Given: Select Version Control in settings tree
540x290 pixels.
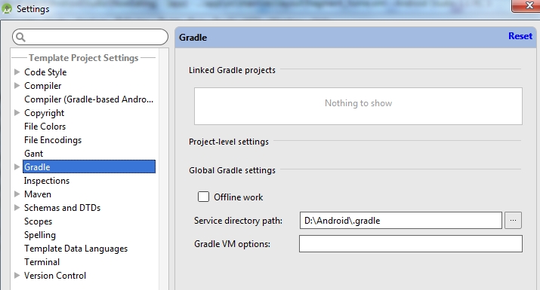Looking at the screenshot, I should [x=55, y=276].
